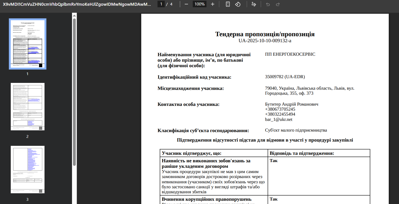The width and height of the screenshot is (399, 204).
Task: Click the zoom out minus button
Action: pos(186,4)
